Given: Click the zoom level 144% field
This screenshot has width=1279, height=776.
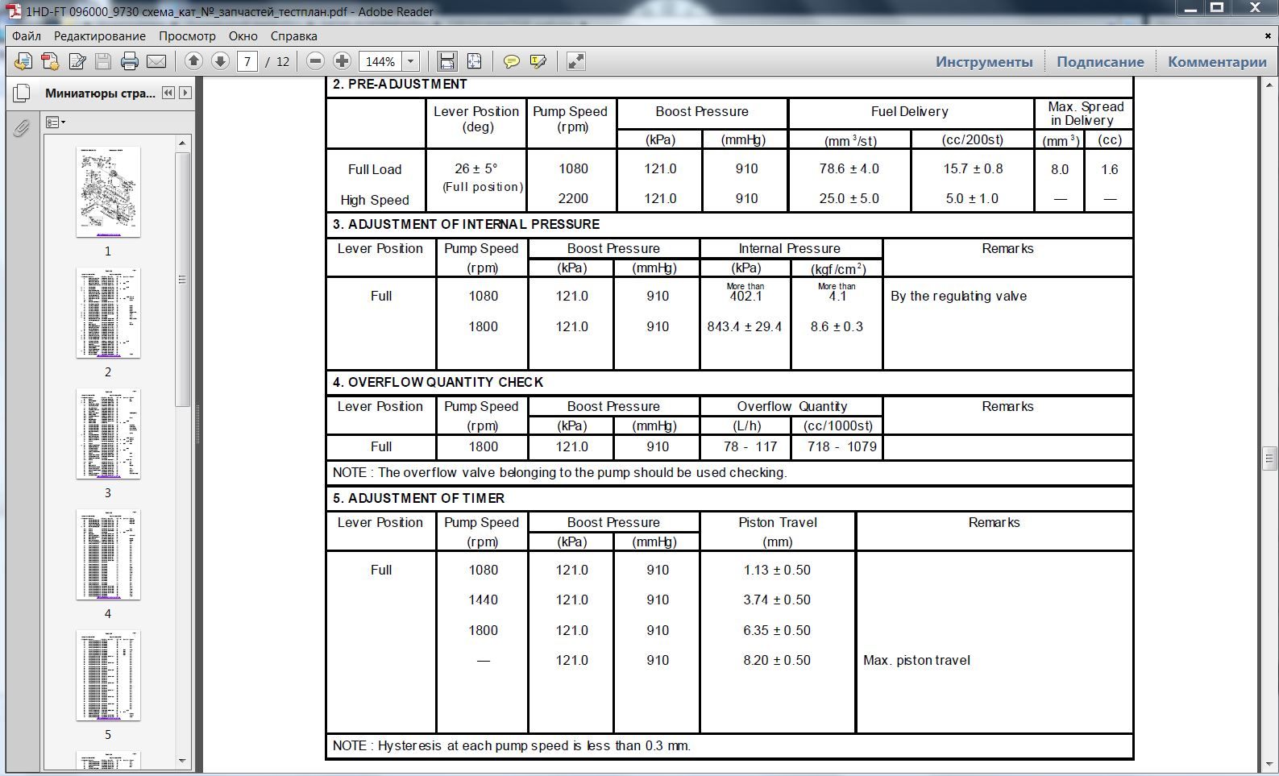Looking at the screenshot, I should (x=380, y=61).
